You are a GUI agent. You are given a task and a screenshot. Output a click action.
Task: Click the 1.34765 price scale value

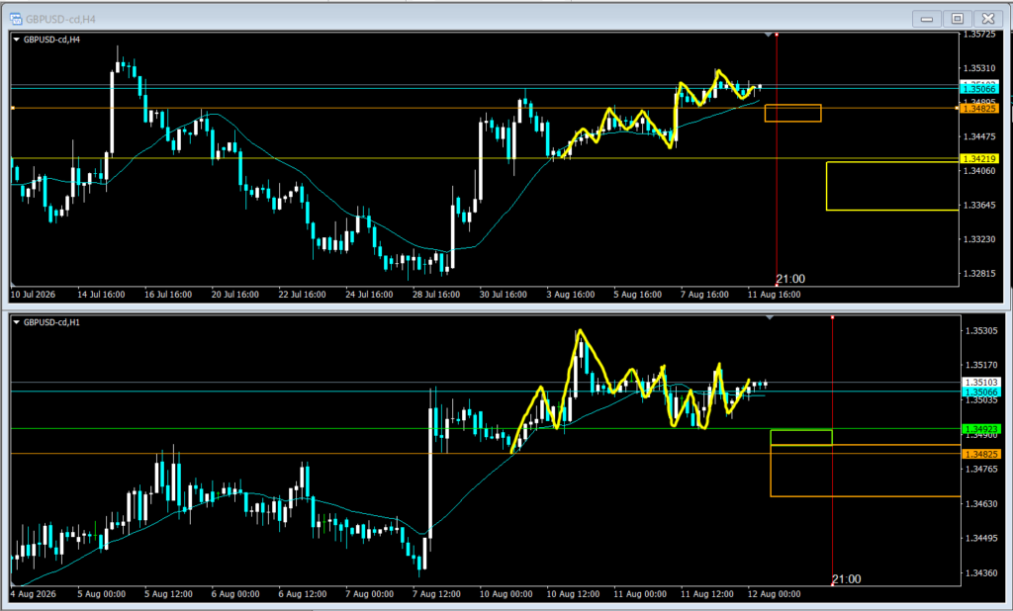981,469
